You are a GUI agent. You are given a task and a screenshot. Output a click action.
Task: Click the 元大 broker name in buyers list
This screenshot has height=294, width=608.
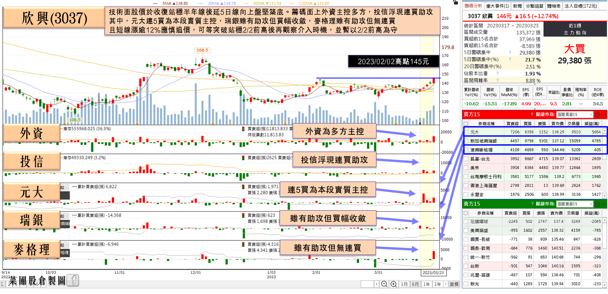(474, 132)
